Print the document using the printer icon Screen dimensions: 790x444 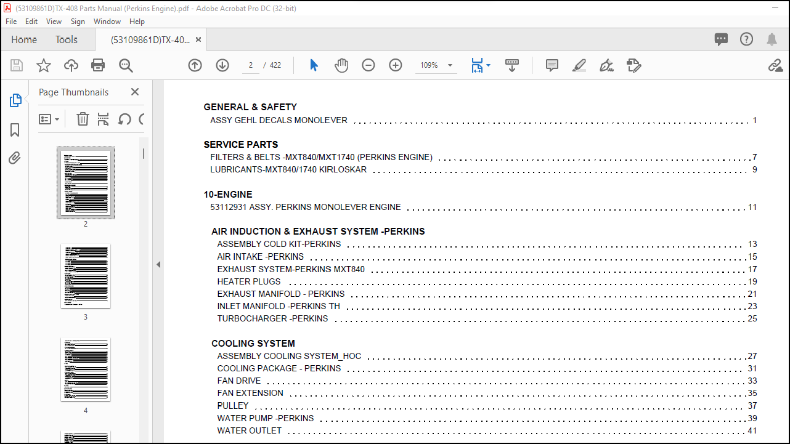[x=98, y=65]
